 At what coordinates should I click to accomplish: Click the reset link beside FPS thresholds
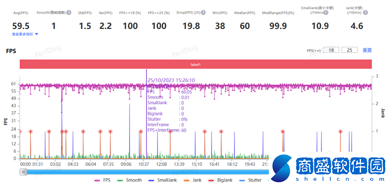[367, 50]
